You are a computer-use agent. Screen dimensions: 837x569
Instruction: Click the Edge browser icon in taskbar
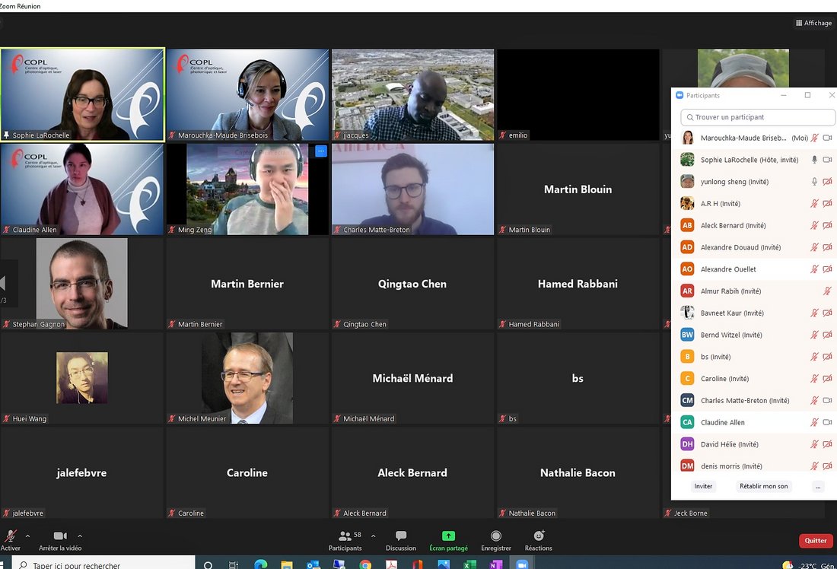tap(260, 564)
